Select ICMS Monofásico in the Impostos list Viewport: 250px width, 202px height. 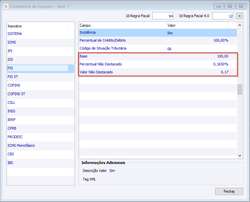tap(41, 146)
